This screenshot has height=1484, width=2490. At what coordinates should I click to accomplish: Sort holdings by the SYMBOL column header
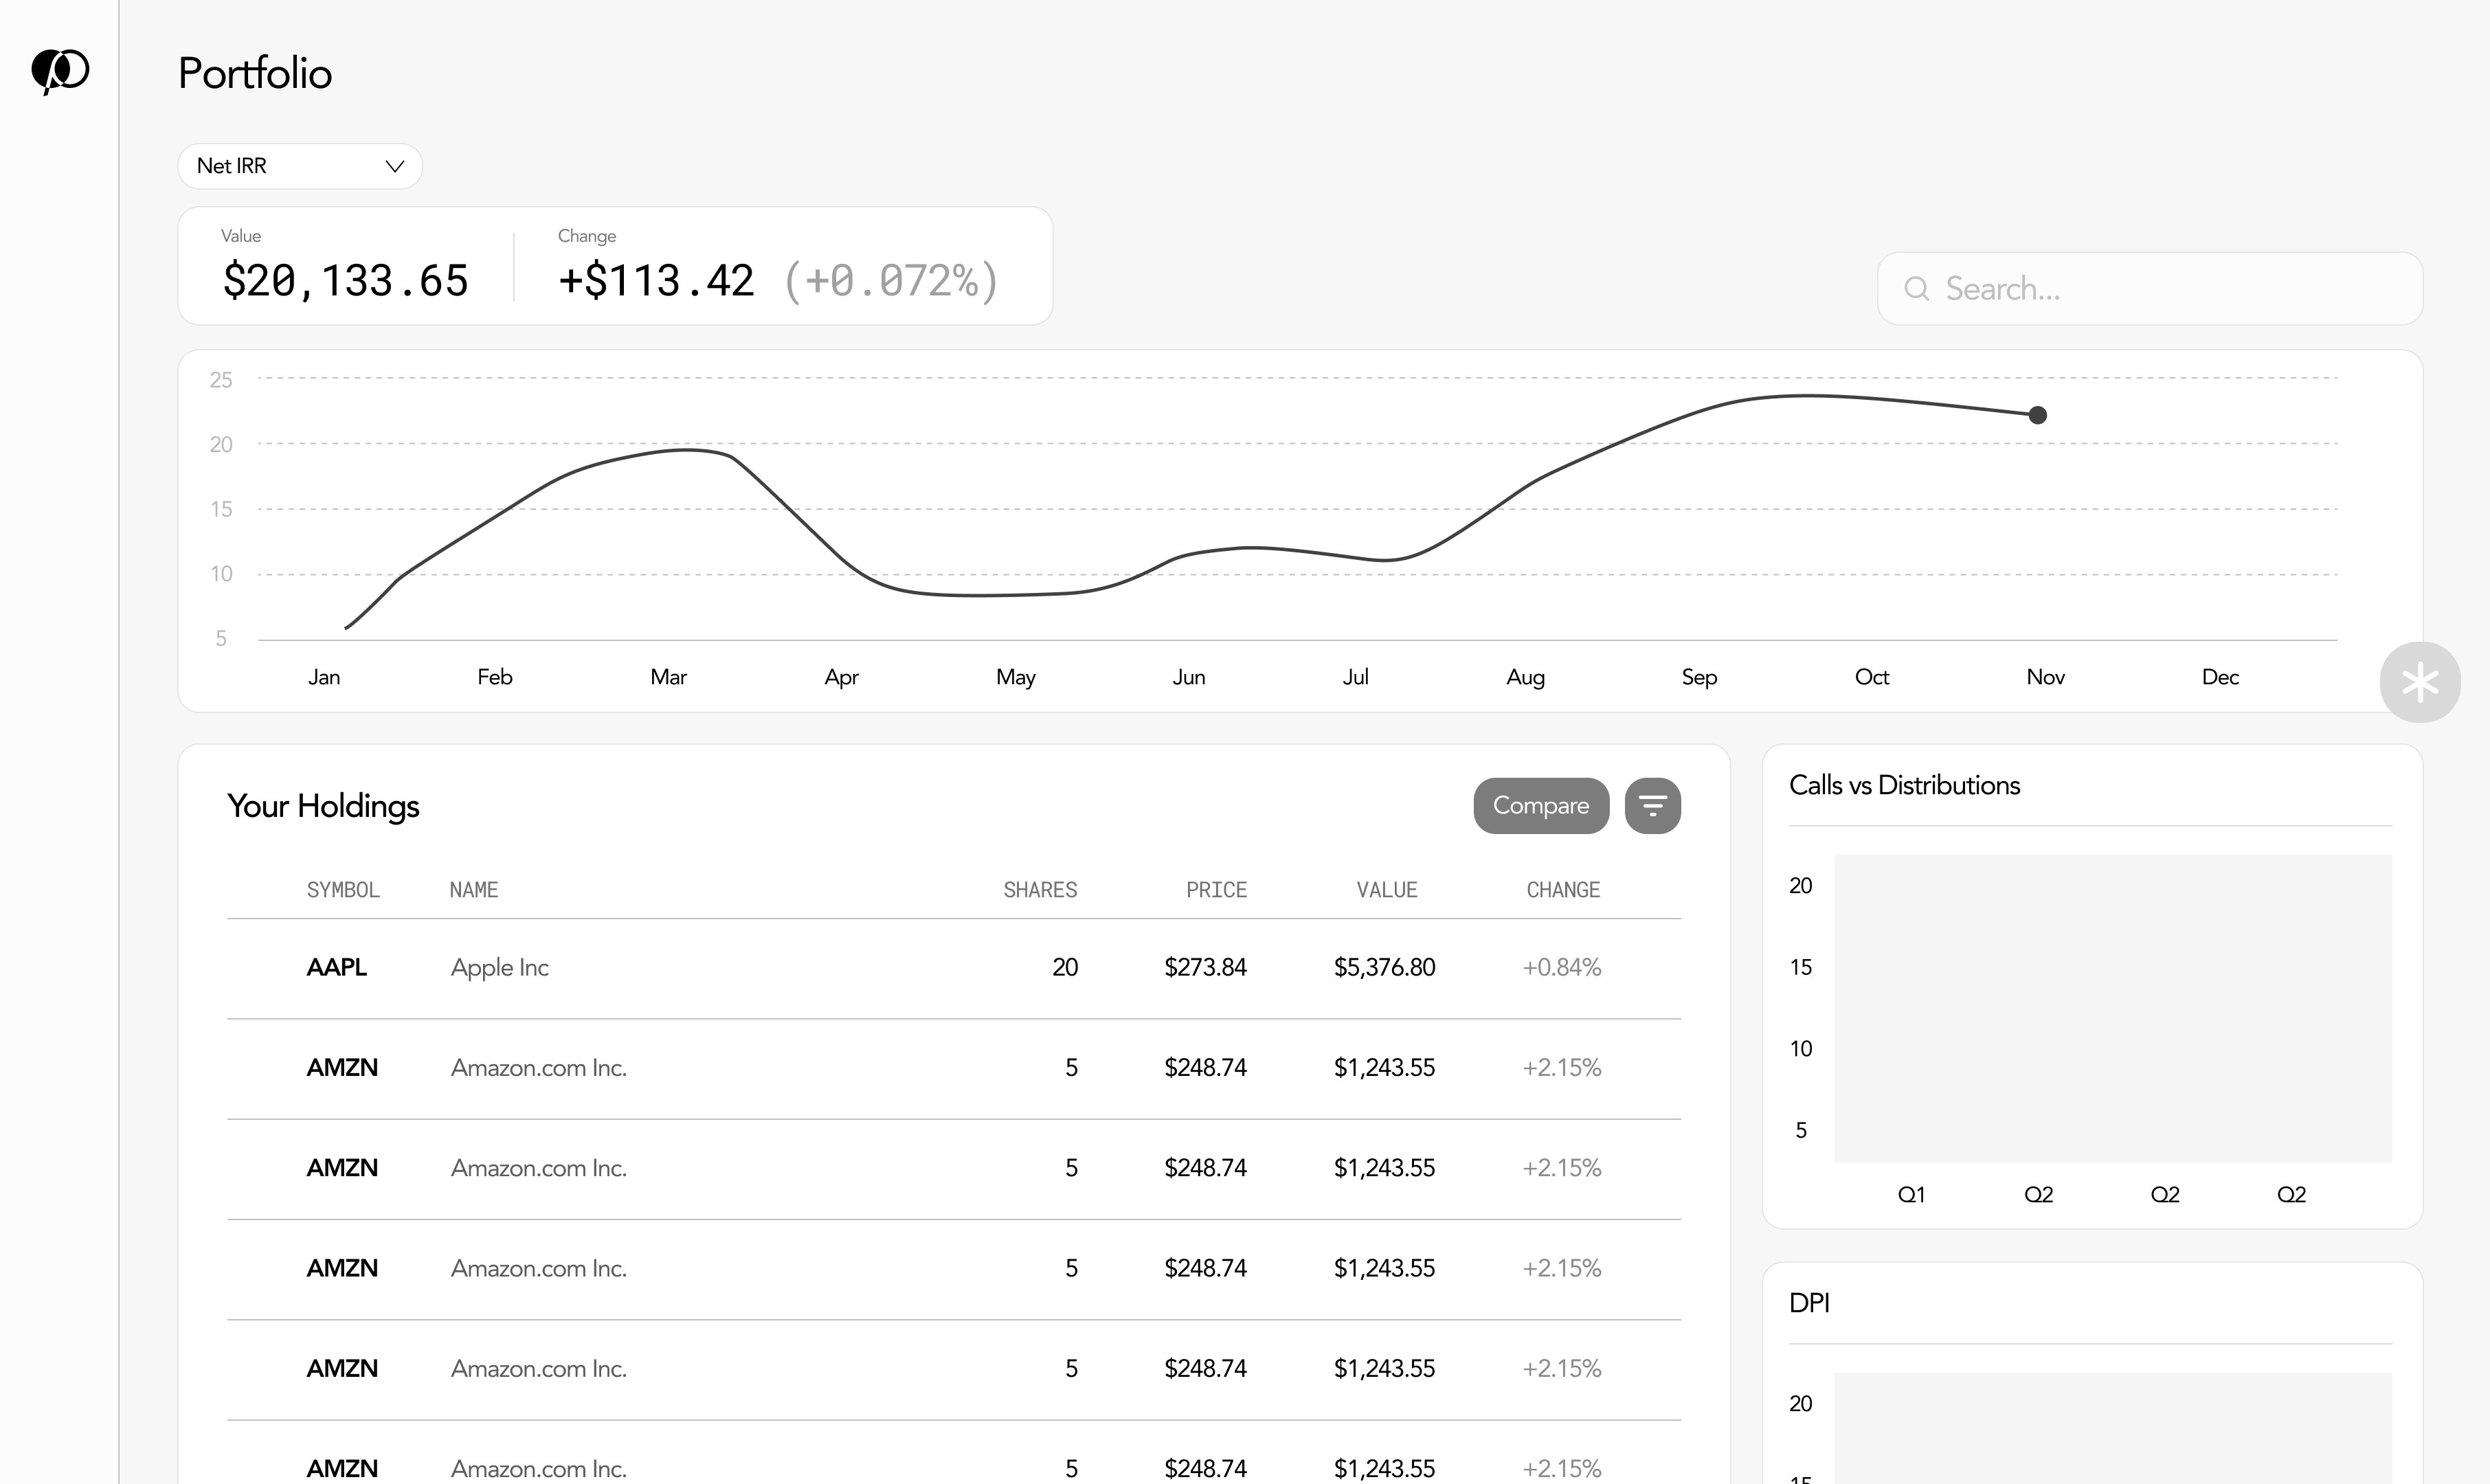pyautogui.click(x=343, y=890)
